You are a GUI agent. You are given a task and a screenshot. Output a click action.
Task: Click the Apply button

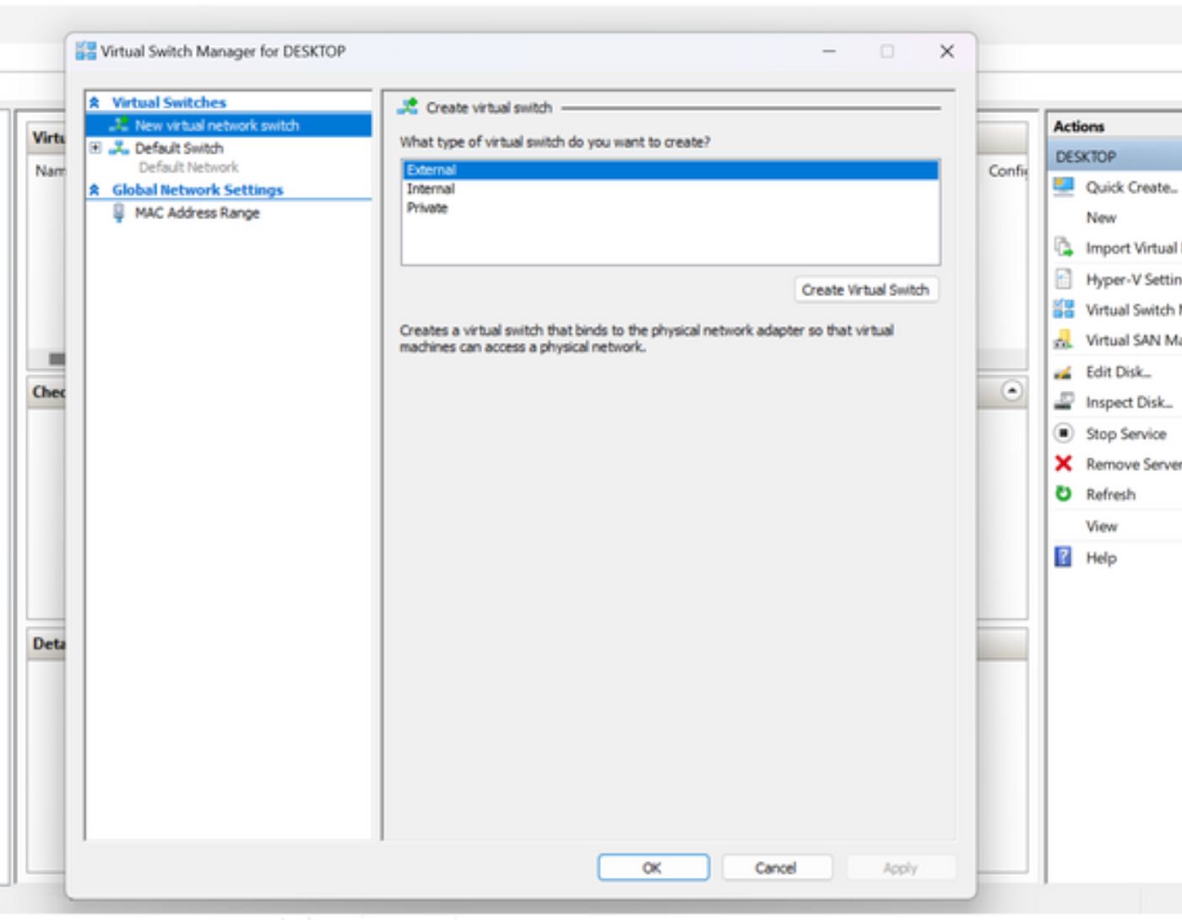point(901,868)
